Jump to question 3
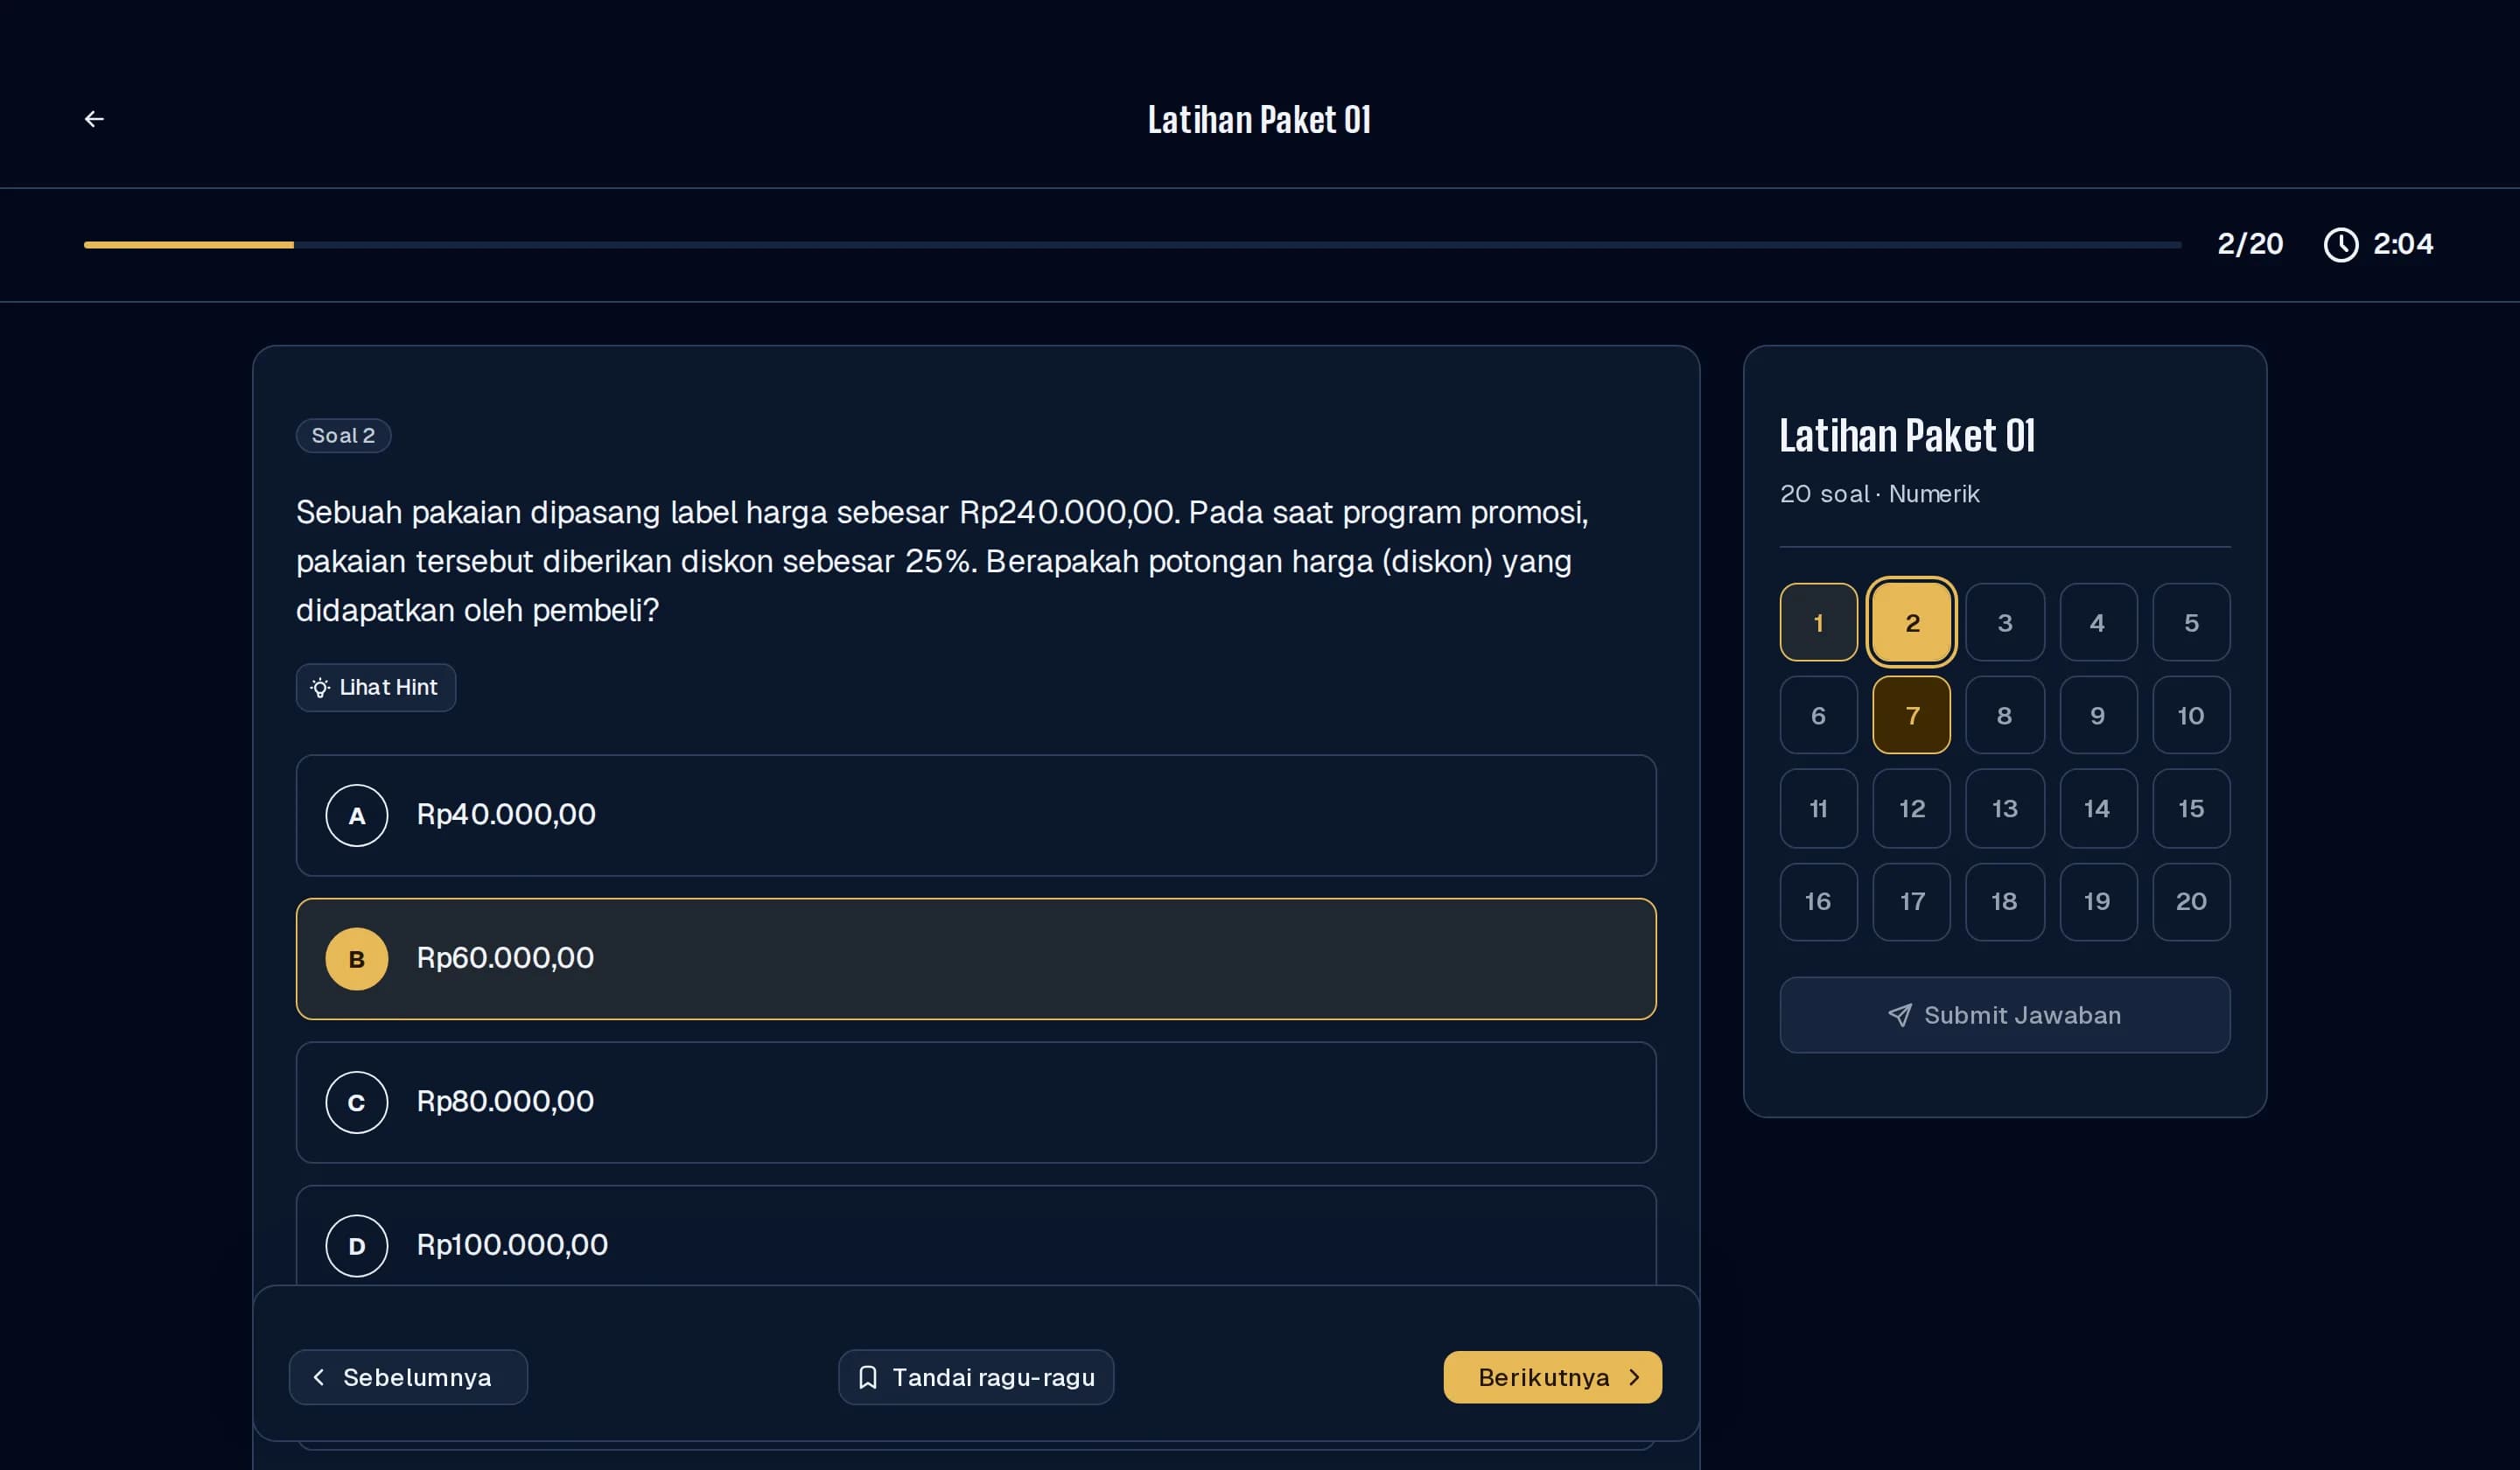Image resolution: width=2520 pixels, height=1470 pixels. [2004, 622]
